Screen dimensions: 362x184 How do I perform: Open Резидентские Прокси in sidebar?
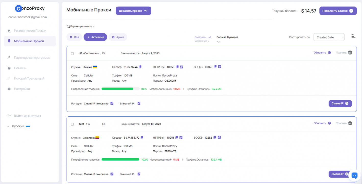click(30, 31)
